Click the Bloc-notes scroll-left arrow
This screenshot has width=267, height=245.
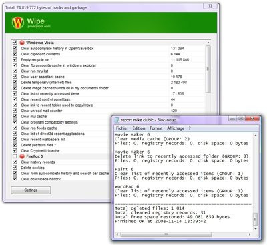coord(117,234)
